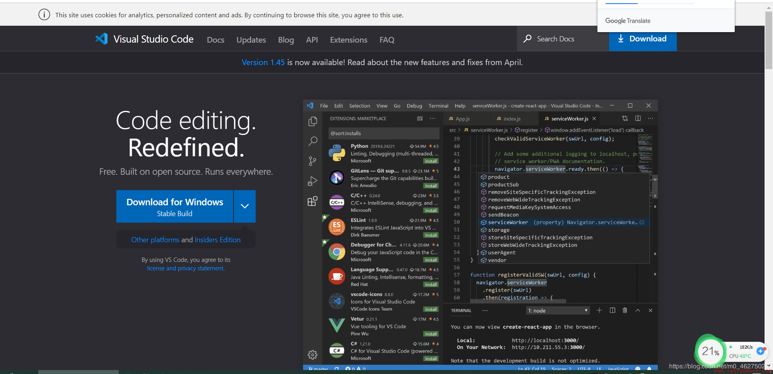Click the Manage gear icon in screenshot
This screenshot has height=374, width=773.
point(312,355)
